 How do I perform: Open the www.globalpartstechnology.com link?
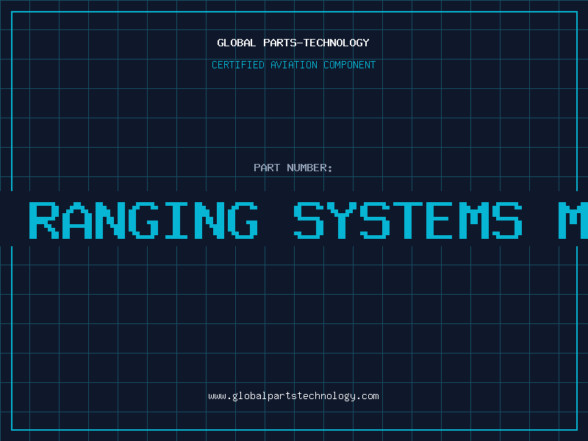(293, 396)
